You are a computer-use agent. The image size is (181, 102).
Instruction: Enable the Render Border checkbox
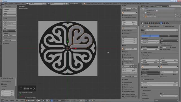(122, 31)
